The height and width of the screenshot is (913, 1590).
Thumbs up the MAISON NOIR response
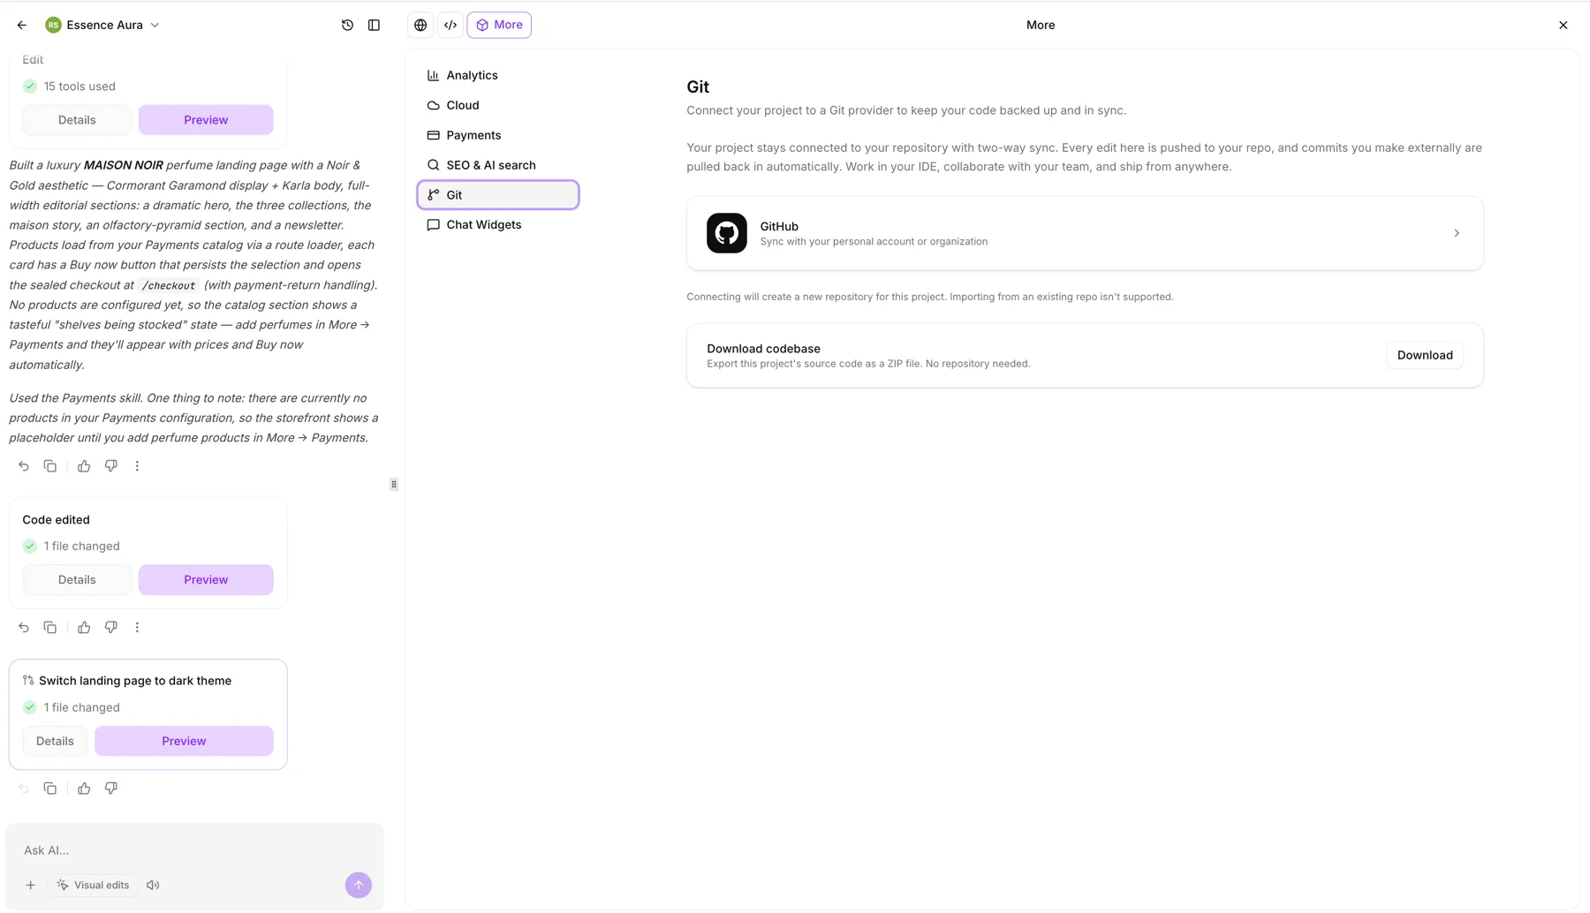point(84,466)
